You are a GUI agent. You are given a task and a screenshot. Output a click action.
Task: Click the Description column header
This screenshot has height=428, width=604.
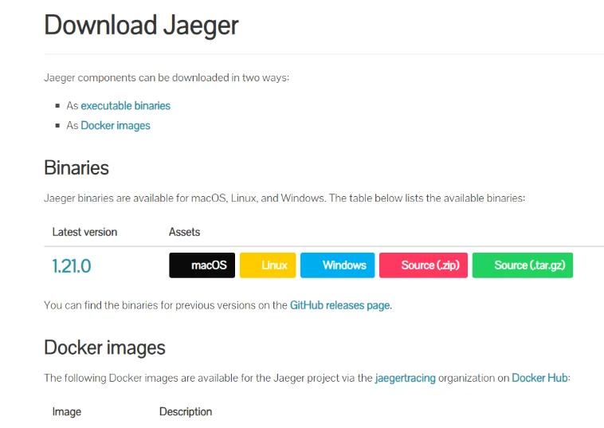click(x=186, y=412)
